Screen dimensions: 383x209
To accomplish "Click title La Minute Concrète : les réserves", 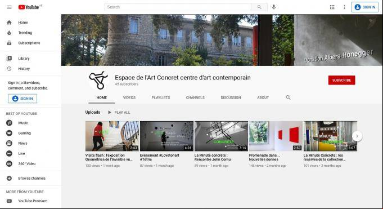I will tap(325, 157).
